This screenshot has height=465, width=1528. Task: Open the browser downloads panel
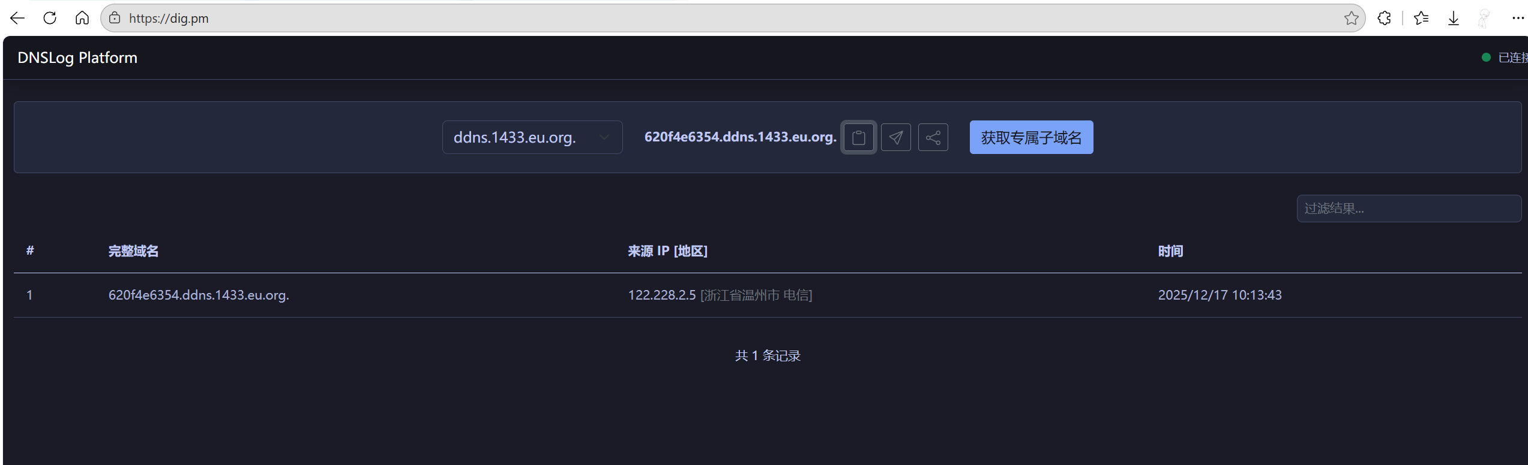click(1454, 18)
